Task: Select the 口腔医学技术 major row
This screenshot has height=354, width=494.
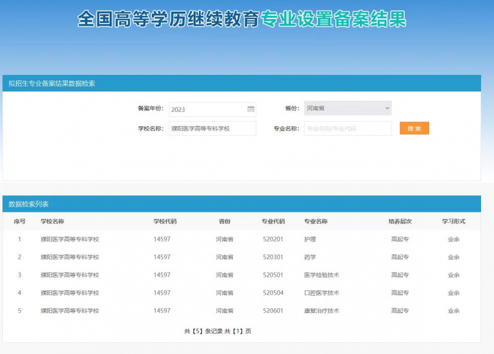Action: coord(321,293)
